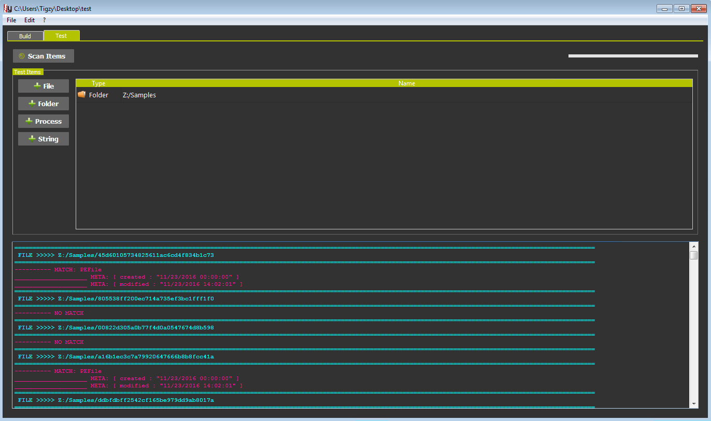Viewport: 711px width, 421px height.
Task: Click the Scan Items radar icon
Action: (x=22, y=56)
